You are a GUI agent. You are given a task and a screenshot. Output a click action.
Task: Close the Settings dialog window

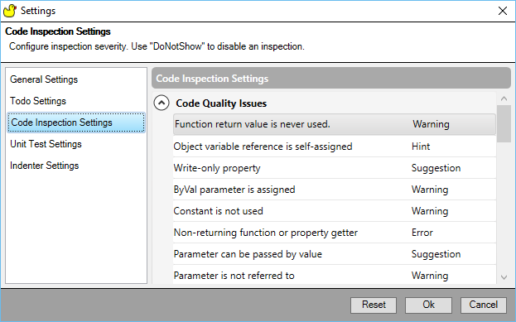point(503,11)
